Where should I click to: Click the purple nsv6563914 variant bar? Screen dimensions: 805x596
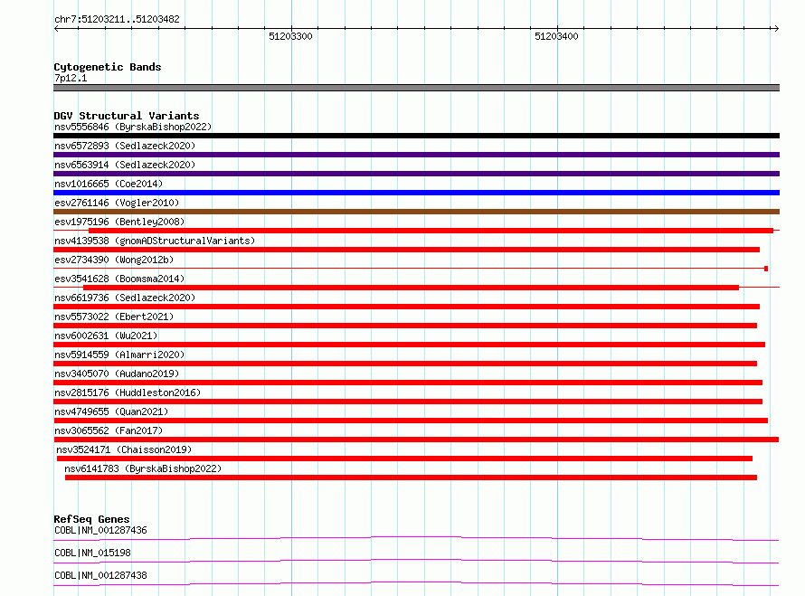click(x=416, y=174)
